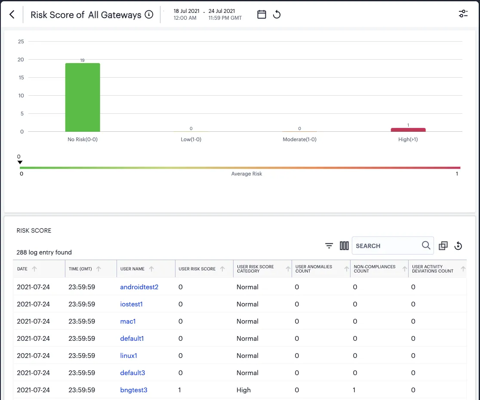The image size is (480, 400).
Task: Sort by the User Name column arrow
Action: coord(151,269)
